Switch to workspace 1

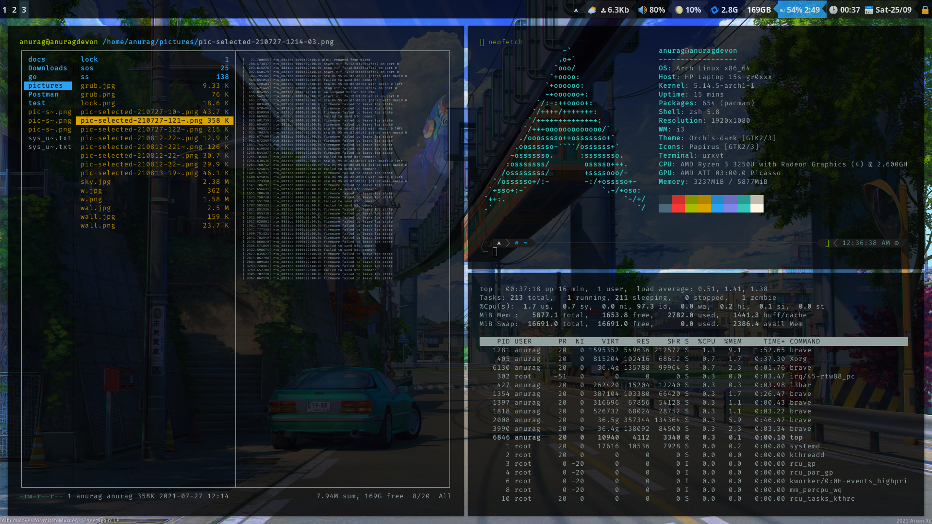pyautogui.click(x=5, y=10)
